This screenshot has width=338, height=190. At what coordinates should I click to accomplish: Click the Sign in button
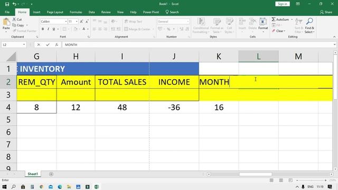(x=283, y=4)
